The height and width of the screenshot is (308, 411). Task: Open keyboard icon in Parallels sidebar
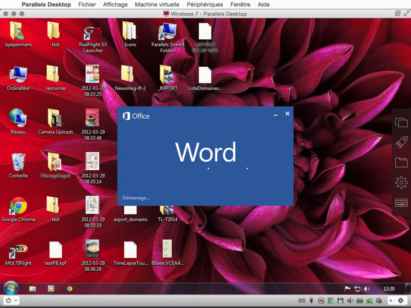401,203
